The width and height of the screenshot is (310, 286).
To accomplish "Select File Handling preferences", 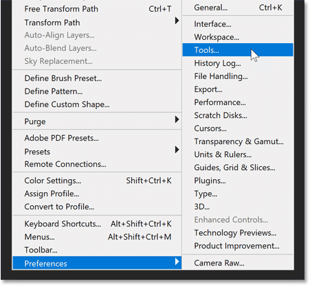I will pos(238,76).
